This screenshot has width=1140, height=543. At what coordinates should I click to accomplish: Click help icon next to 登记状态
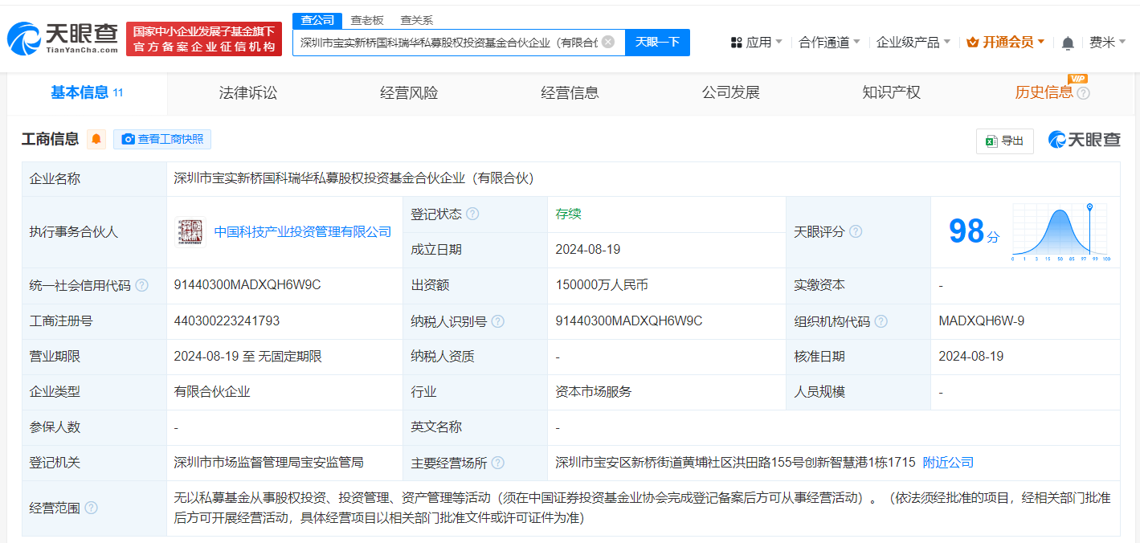tap(472, 214)
